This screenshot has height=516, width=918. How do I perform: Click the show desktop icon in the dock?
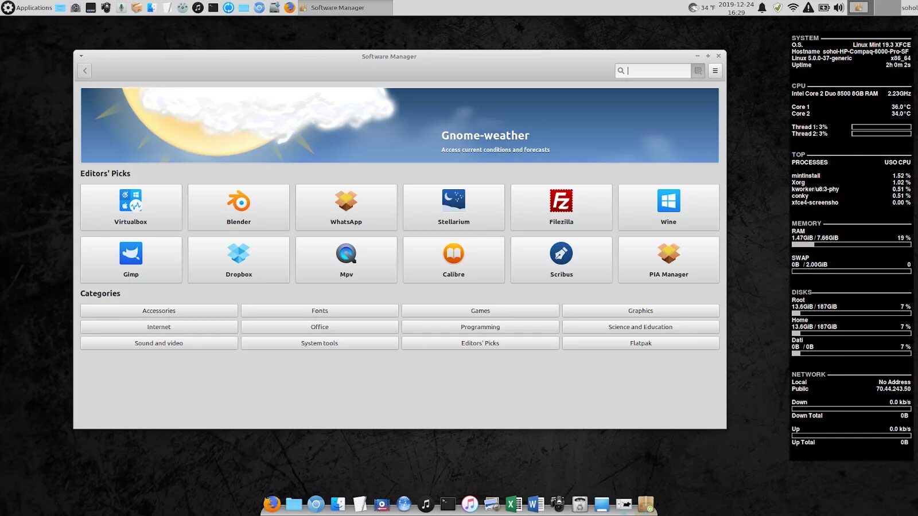pos(602,504)
